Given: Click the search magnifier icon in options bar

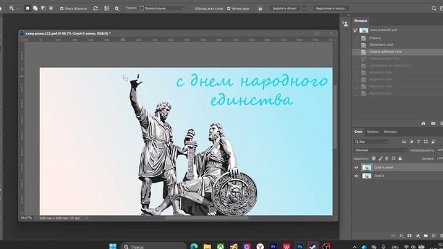Looking at the screenshot, I should pos(434,8).
